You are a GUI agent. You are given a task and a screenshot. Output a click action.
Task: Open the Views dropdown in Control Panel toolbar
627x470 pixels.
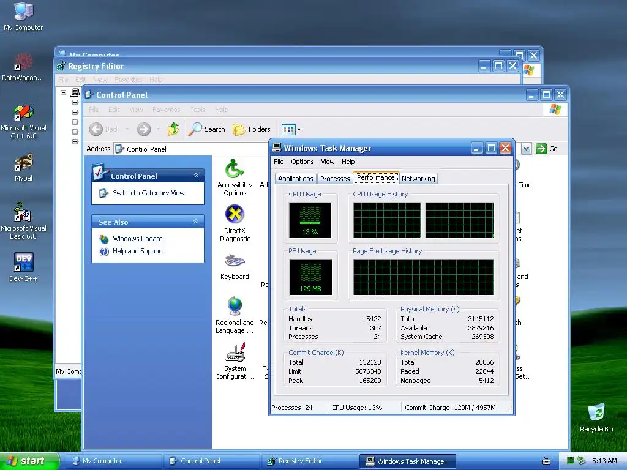point(291,129)
